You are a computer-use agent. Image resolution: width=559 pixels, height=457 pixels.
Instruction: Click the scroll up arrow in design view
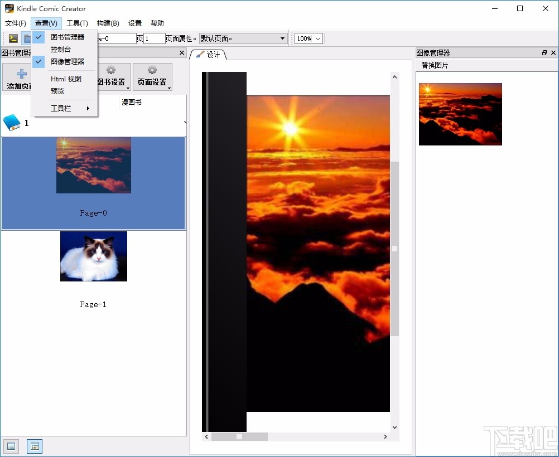(394, 77)
